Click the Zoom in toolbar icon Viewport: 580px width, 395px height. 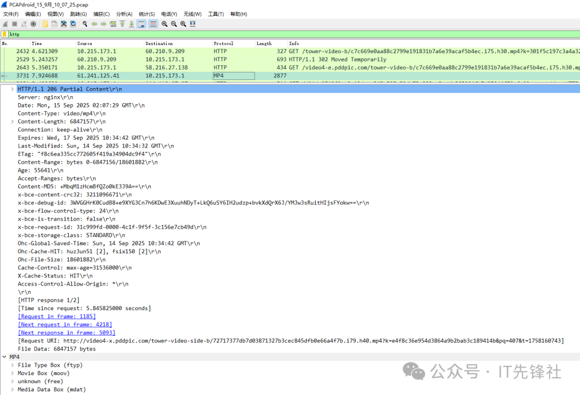pos(165,24)
